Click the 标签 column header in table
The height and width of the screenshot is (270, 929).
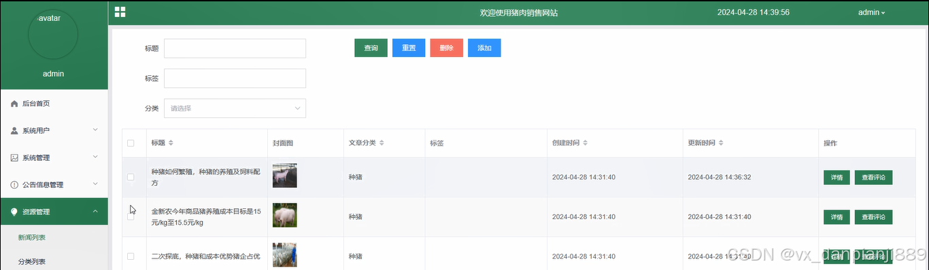(437, 143)
